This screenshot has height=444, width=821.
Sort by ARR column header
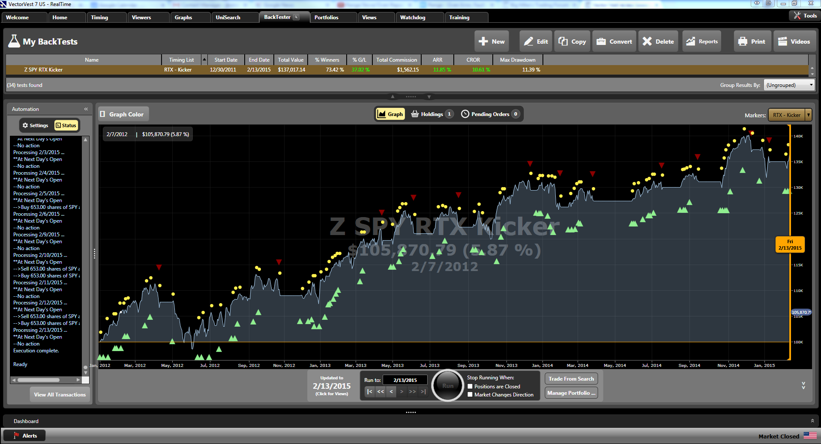(437, 60)
